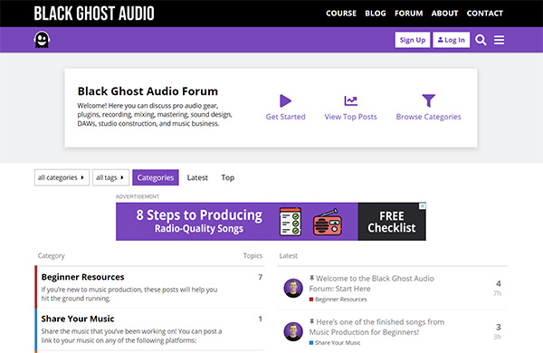This screenshot has width=543, height=353.
Task: Open the ABOUT nav item
Action: 444,14
